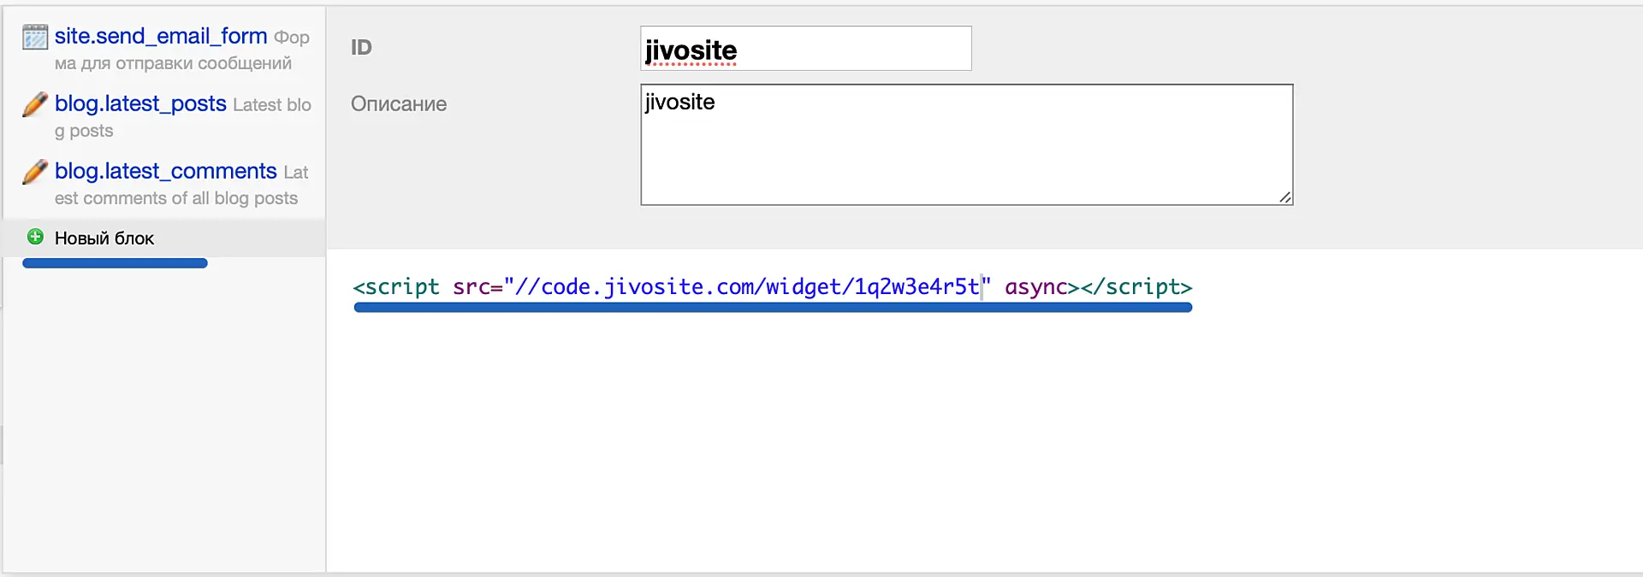Open the blog.latest_comments block

point(165,171)
